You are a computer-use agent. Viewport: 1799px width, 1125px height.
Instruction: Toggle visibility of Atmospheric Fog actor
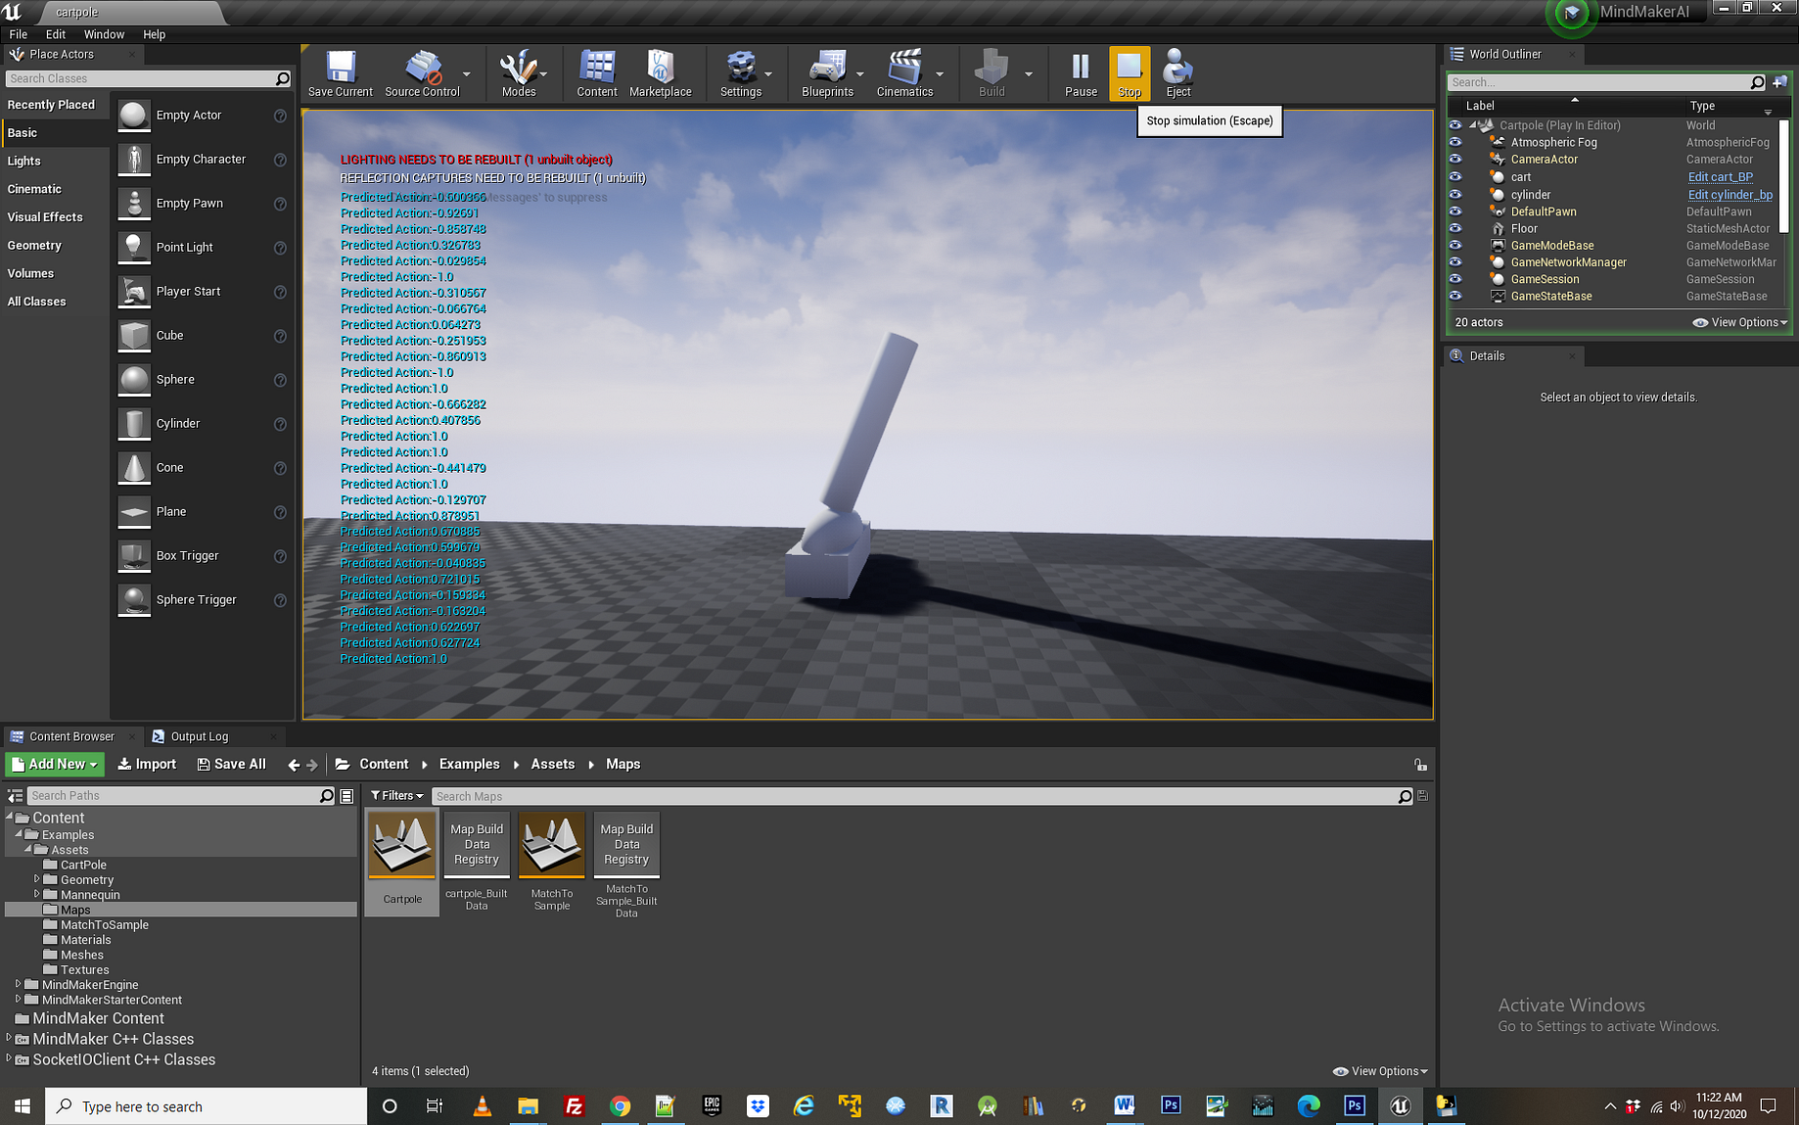point(1455,142)
